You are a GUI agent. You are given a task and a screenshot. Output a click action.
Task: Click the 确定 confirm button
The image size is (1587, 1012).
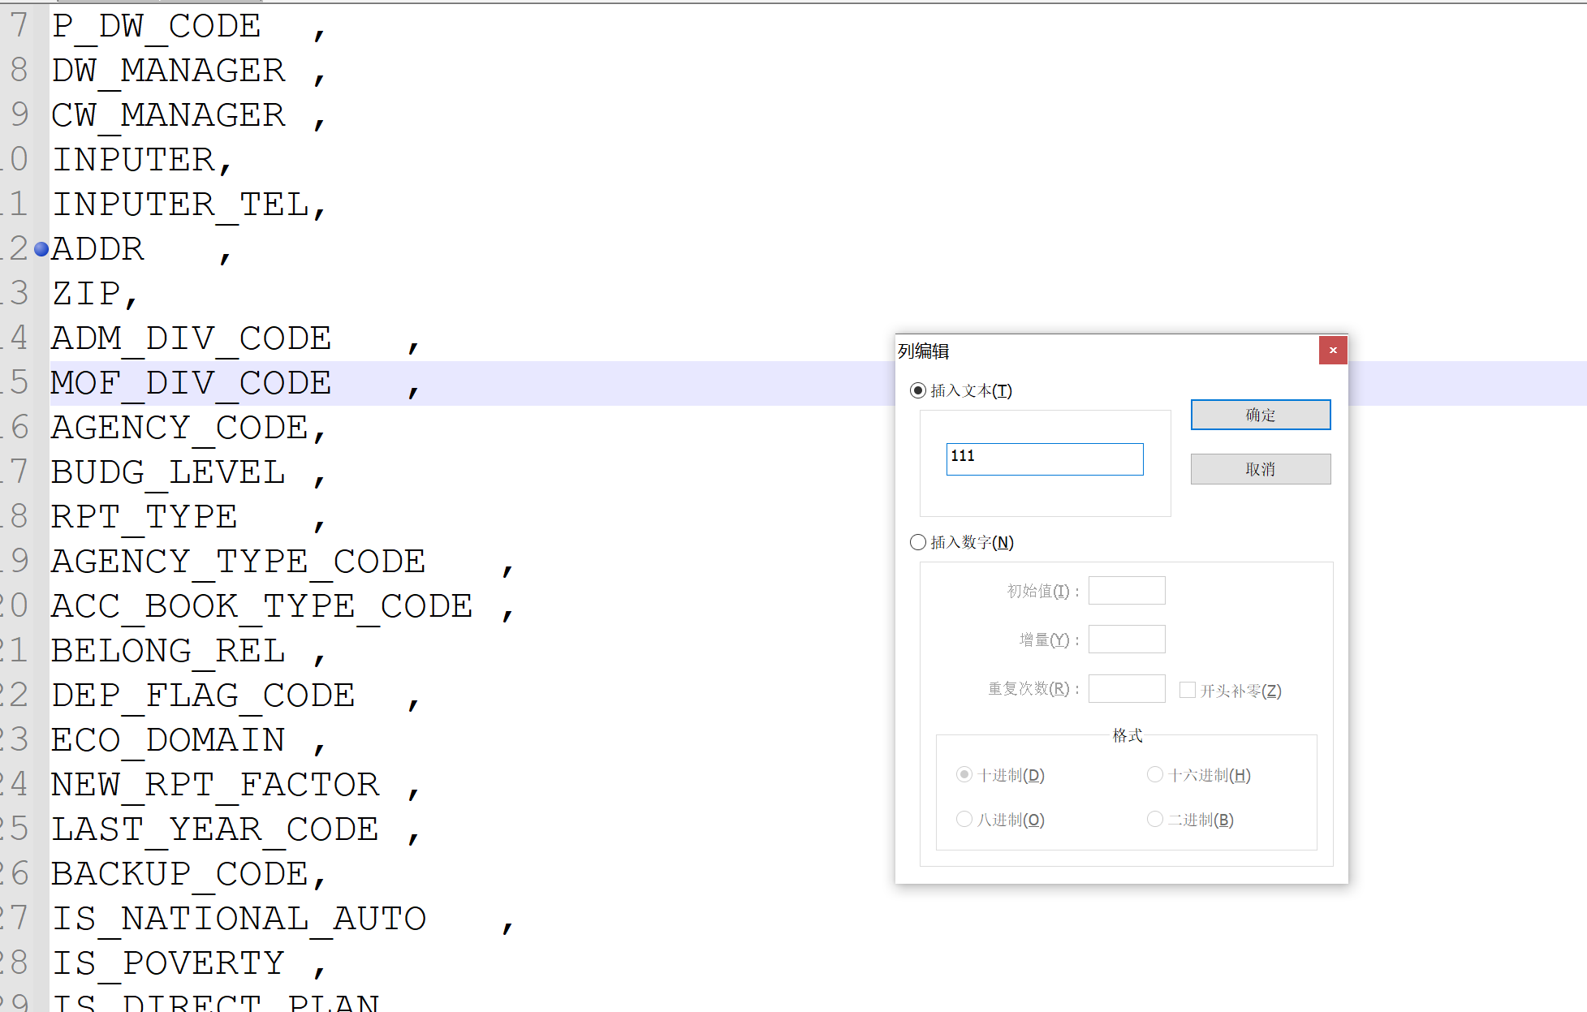coord(1260,415)
